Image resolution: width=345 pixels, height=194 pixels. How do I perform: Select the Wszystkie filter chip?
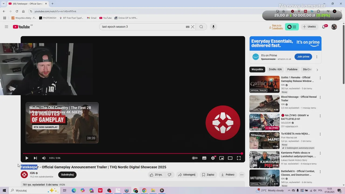click(x=257, y=70)
